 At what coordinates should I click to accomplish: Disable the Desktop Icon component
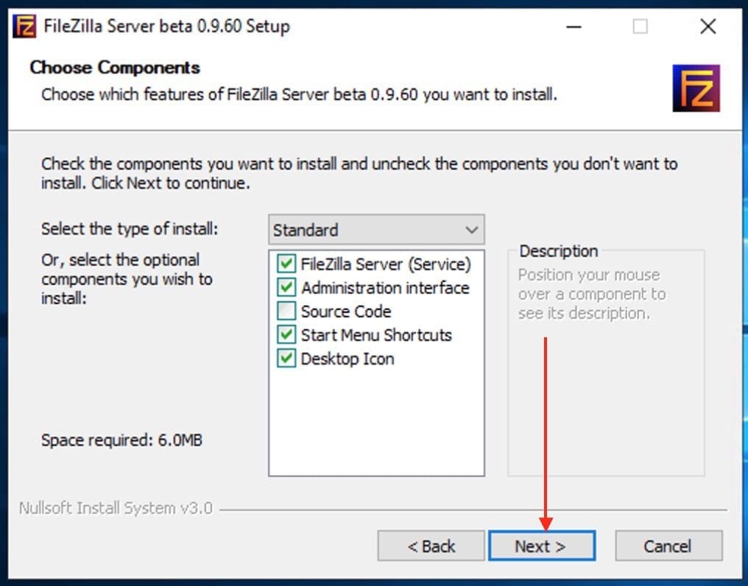(x=285, y=359)
